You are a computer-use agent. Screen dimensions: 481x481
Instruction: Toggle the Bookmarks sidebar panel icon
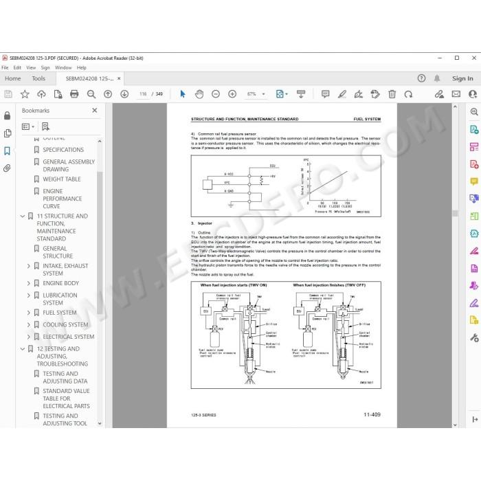pyautogui.click(x=7, y=150)
